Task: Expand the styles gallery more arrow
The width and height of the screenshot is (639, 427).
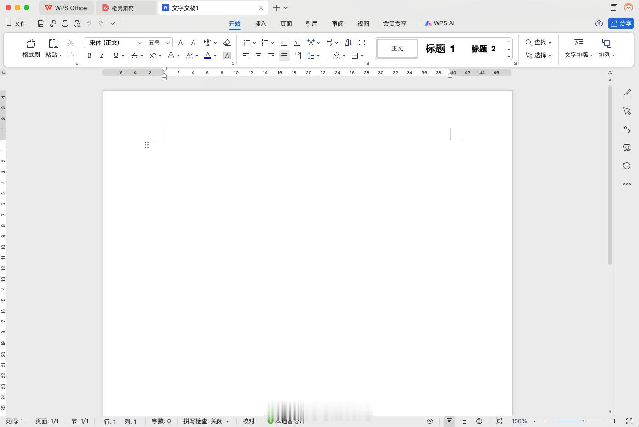Action: pyautogui.click(x=509, y=55)
